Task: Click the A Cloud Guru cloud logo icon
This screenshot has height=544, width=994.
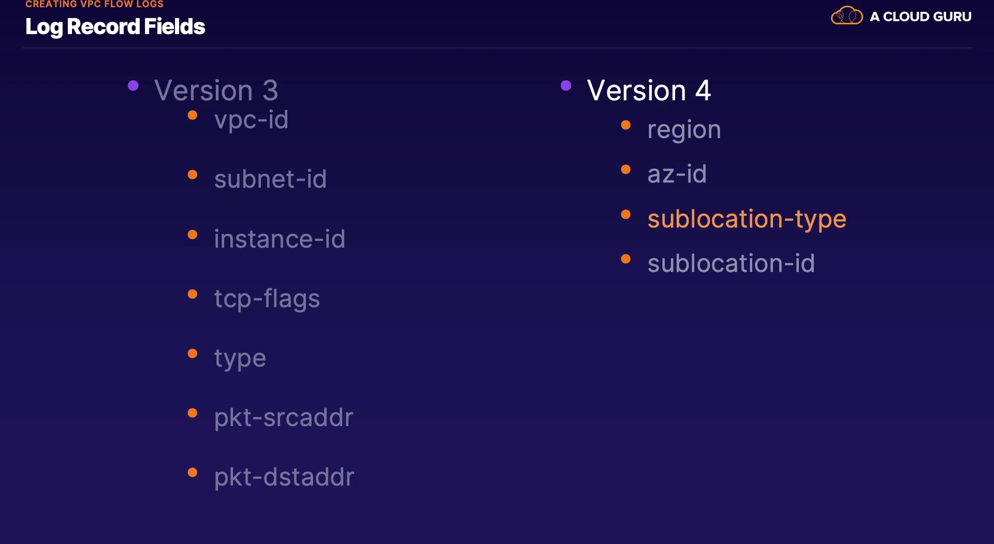Action: 846,16
